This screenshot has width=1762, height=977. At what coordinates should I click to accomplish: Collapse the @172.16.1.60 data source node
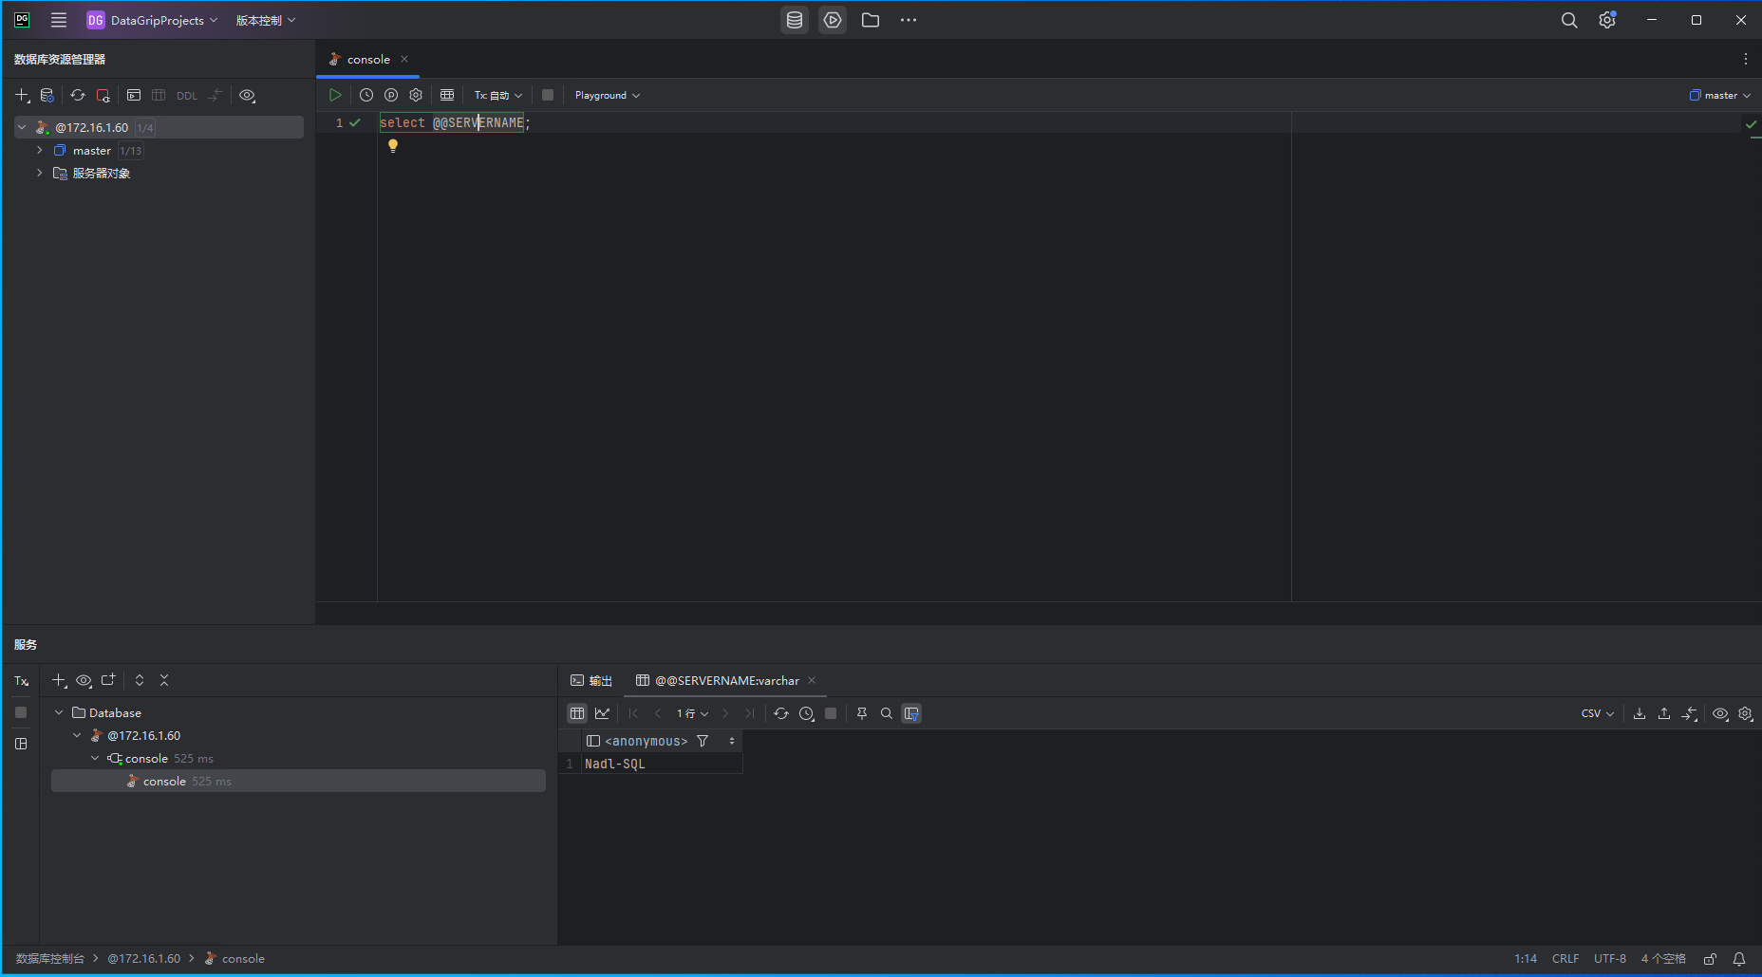click(22, 127)
